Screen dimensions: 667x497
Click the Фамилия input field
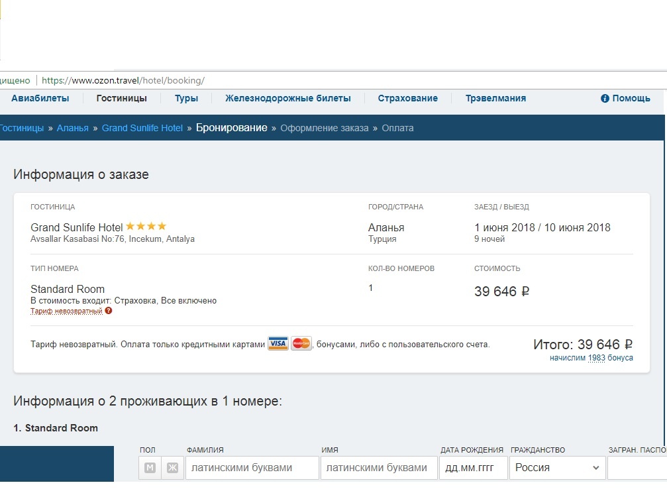click(252, 468)
